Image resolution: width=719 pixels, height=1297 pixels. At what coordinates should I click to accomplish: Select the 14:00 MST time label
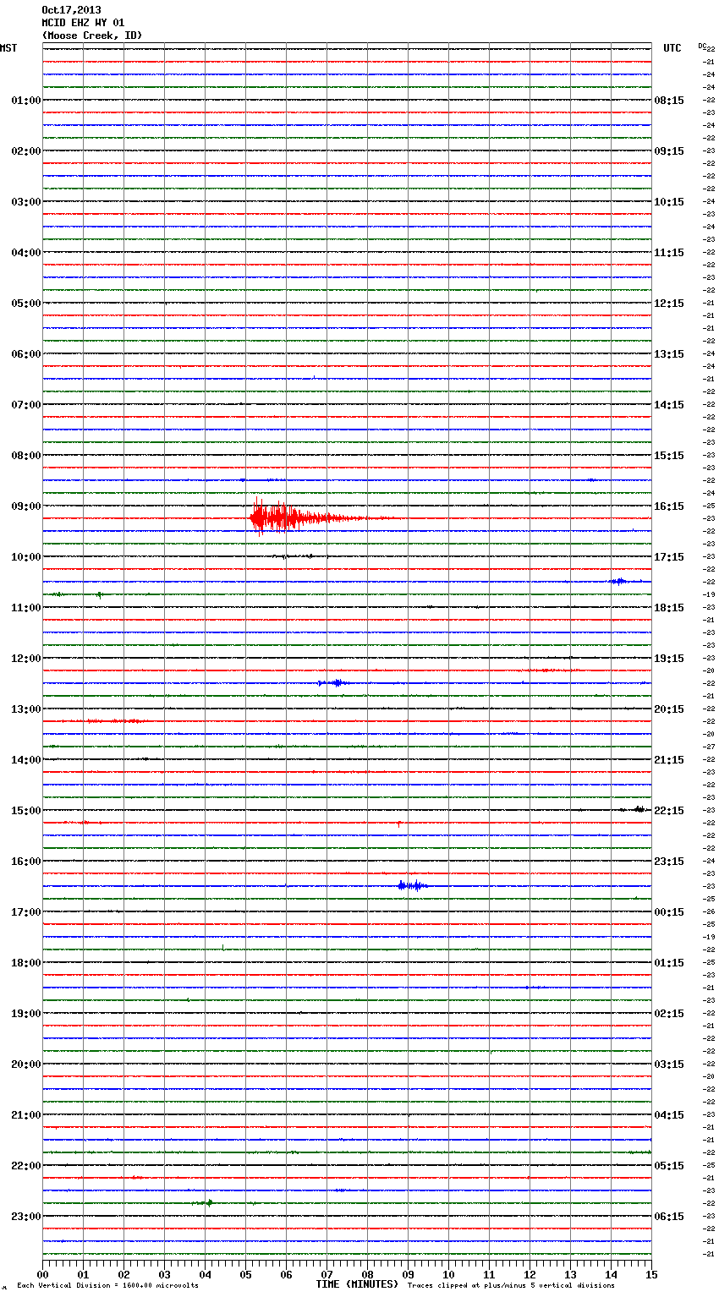(26, 760)
